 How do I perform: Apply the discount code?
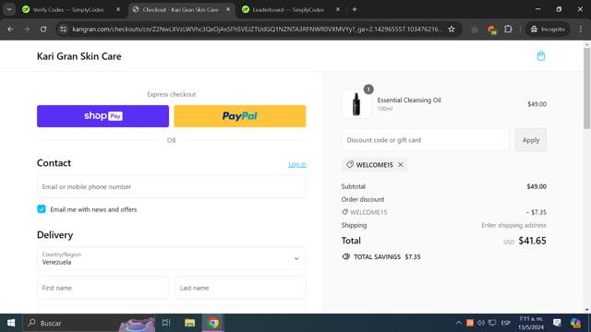[531, 140]
